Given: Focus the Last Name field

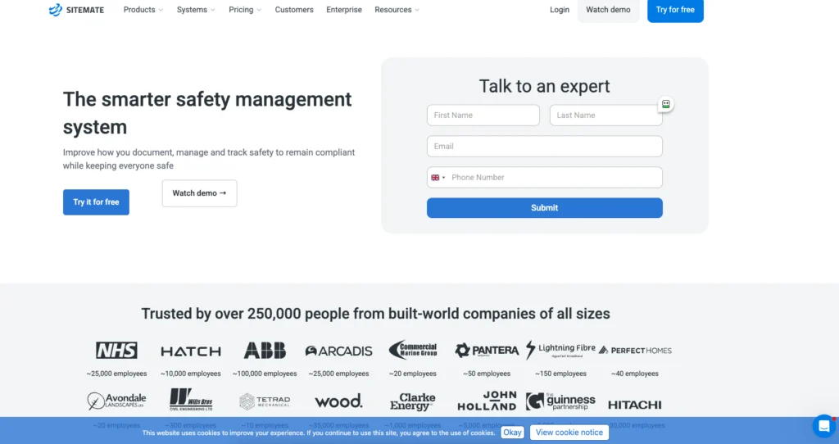Looking at the screenshot, I should pyautogui.click(x=606, y=115).
